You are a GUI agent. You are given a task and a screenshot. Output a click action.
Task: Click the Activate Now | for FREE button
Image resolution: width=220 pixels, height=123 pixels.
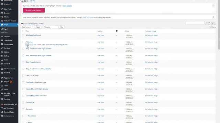point(34,10)
